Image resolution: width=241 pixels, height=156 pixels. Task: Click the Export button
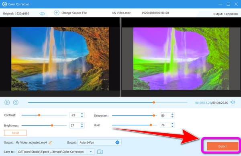point(223,146)
